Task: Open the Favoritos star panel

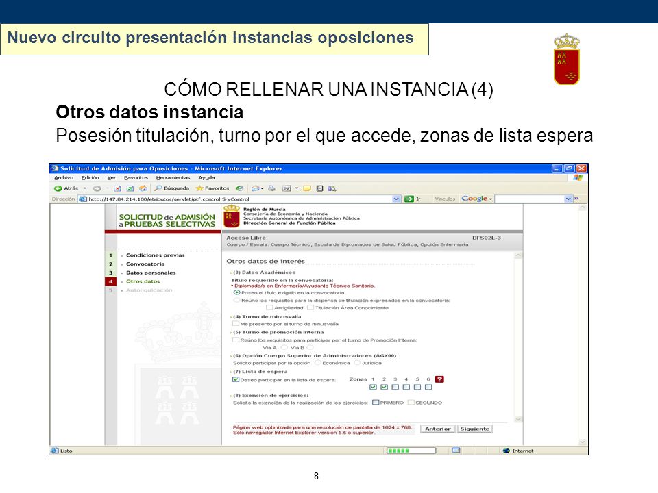Action: pos(212,189)
